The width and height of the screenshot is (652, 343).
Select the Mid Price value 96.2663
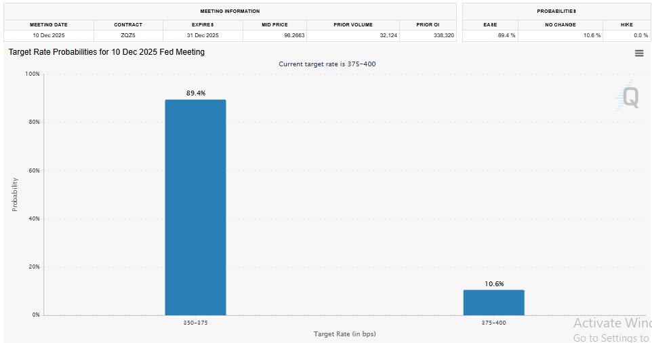(x=289, y=35)
